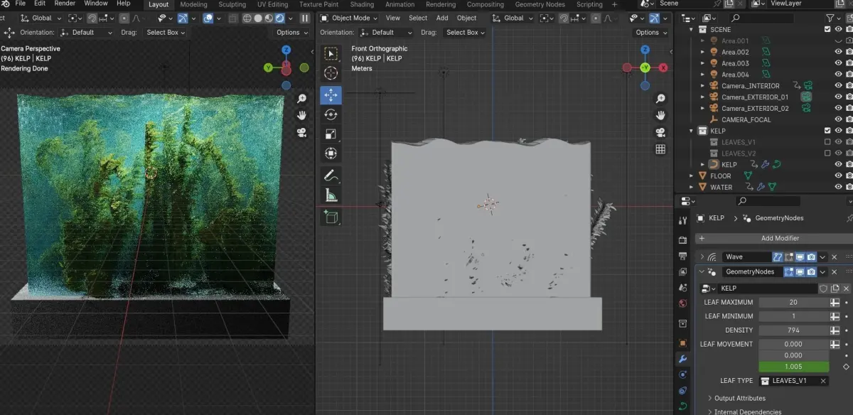
Task: Choose the Annotate pencil tool
Action: [331, 175]
